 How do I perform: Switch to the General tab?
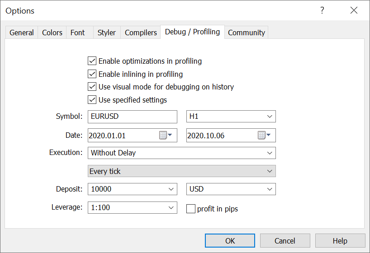pos(22,33)
